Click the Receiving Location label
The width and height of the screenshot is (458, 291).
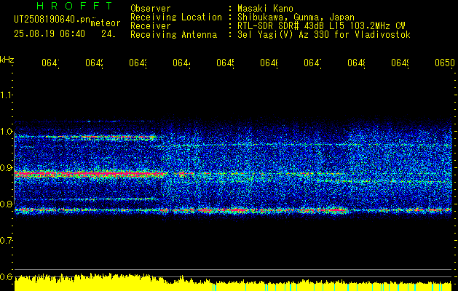(x=176, y=17)
